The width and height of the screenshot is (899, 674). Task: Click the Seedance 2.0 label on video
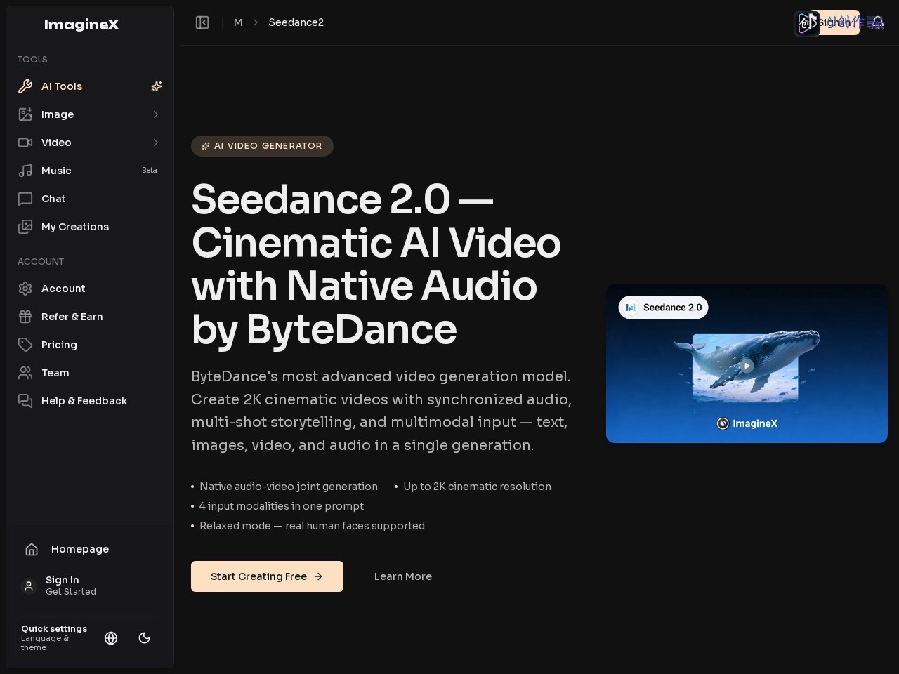664,308
